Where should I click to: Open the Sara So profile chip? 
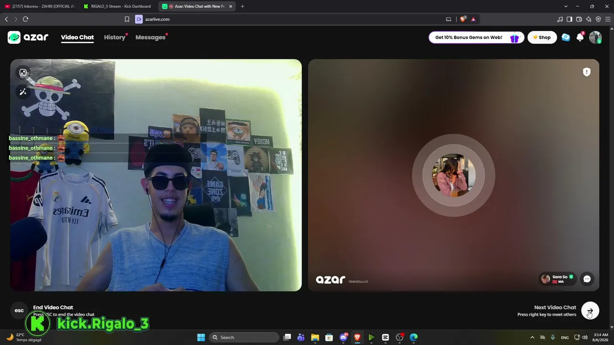[x=557, y=279]
